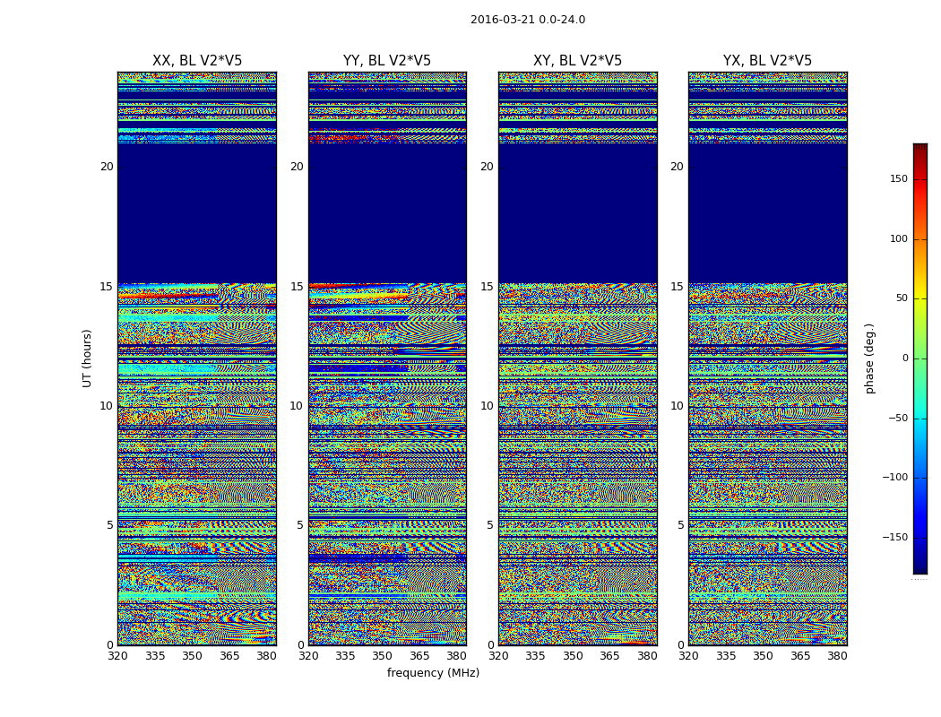Pick the '−100' tick on the colorbar
This screenshot has height=717, width=941.
(x=895, y=477)
